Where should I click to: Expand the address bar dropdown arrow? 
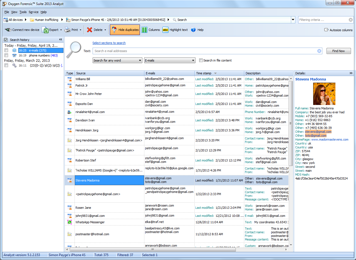293,20
